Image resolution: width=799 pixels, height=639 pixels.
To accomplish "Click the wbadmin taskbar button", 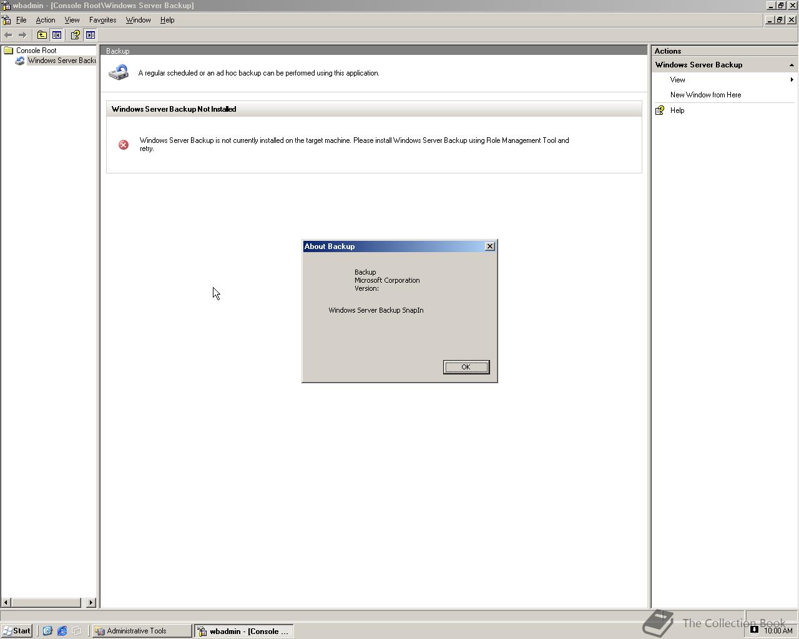I will click(244, 631).
